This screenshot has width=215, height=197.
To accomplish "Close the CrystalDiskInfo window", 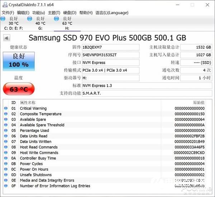I will pyautogui.click(x=207, y=5).
